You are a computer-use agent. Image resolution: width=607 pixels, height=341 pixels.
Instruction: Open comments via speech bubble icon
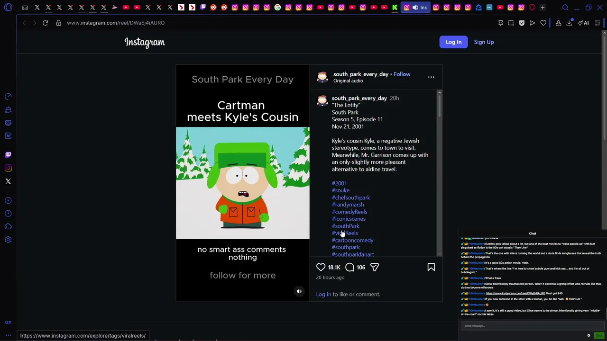pyautogui.click(x=349, y=268)
